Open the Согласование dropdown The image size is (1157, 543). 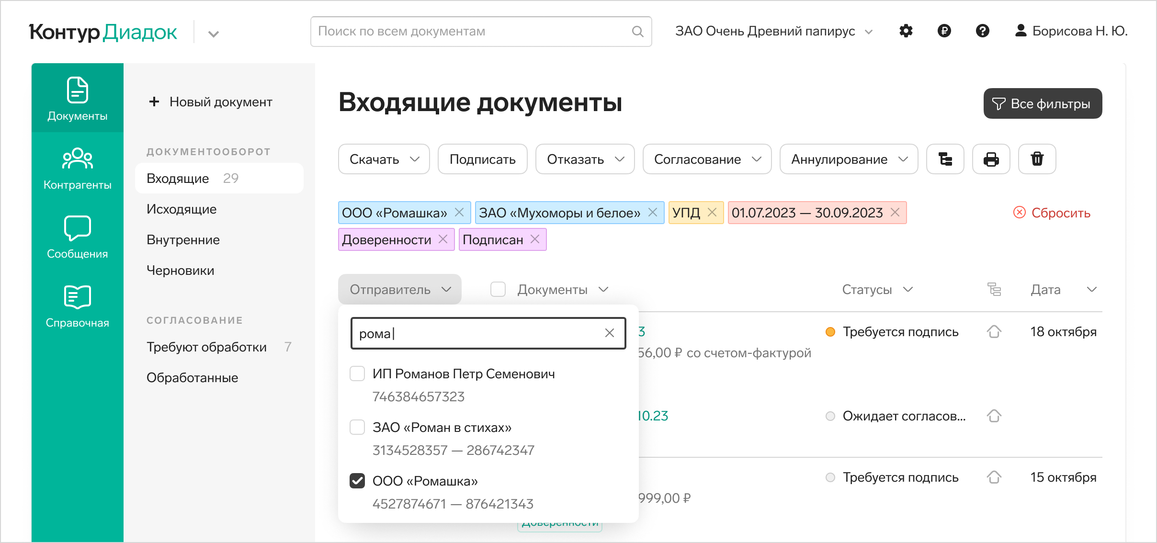click(x=707, y=159)
